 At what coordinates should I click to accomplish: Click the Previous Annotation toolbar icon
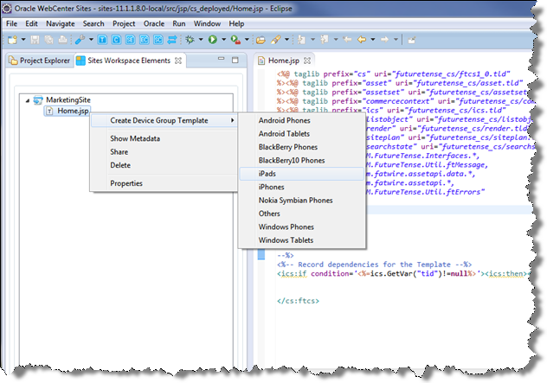point(325,40)
